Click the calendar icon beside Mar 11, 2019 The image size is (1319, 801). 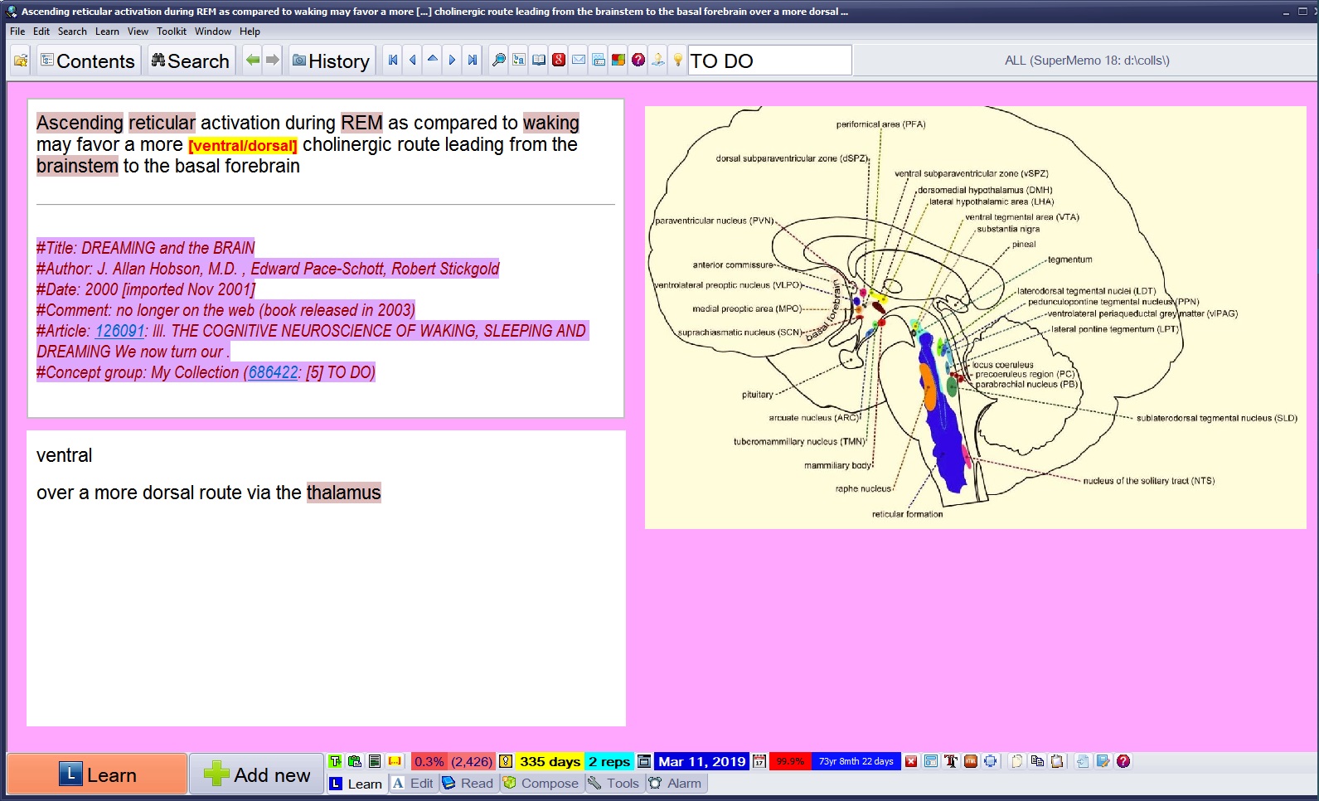(x=759, y=761)
